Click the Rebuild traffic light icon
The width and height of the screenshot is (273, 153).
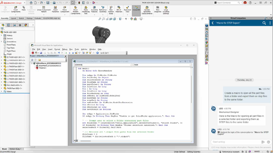(x=79, y=3)
